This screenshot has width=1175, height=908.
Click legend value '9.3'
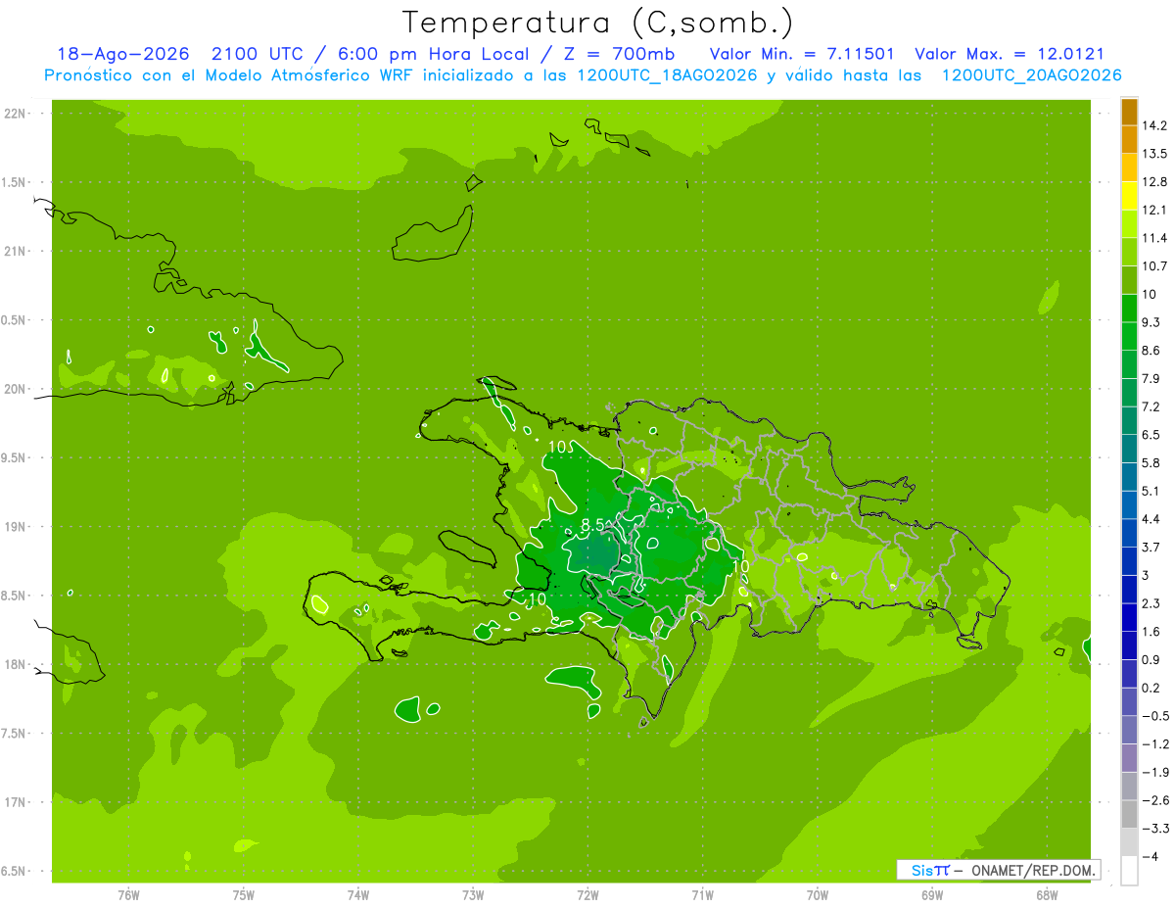click(x=1151, y=322)
